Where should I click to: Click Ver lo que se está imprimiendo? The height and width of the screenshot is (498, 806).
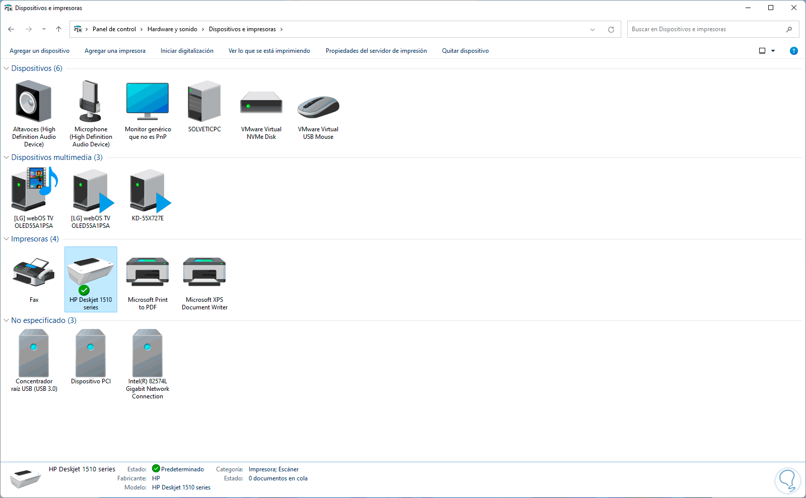269,51
